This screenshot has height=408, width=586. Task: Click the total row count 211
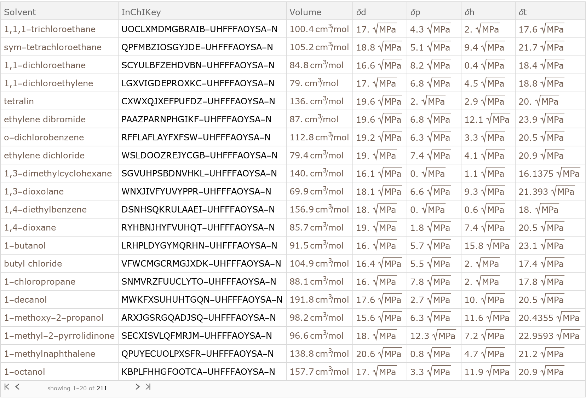pos(102,388)
